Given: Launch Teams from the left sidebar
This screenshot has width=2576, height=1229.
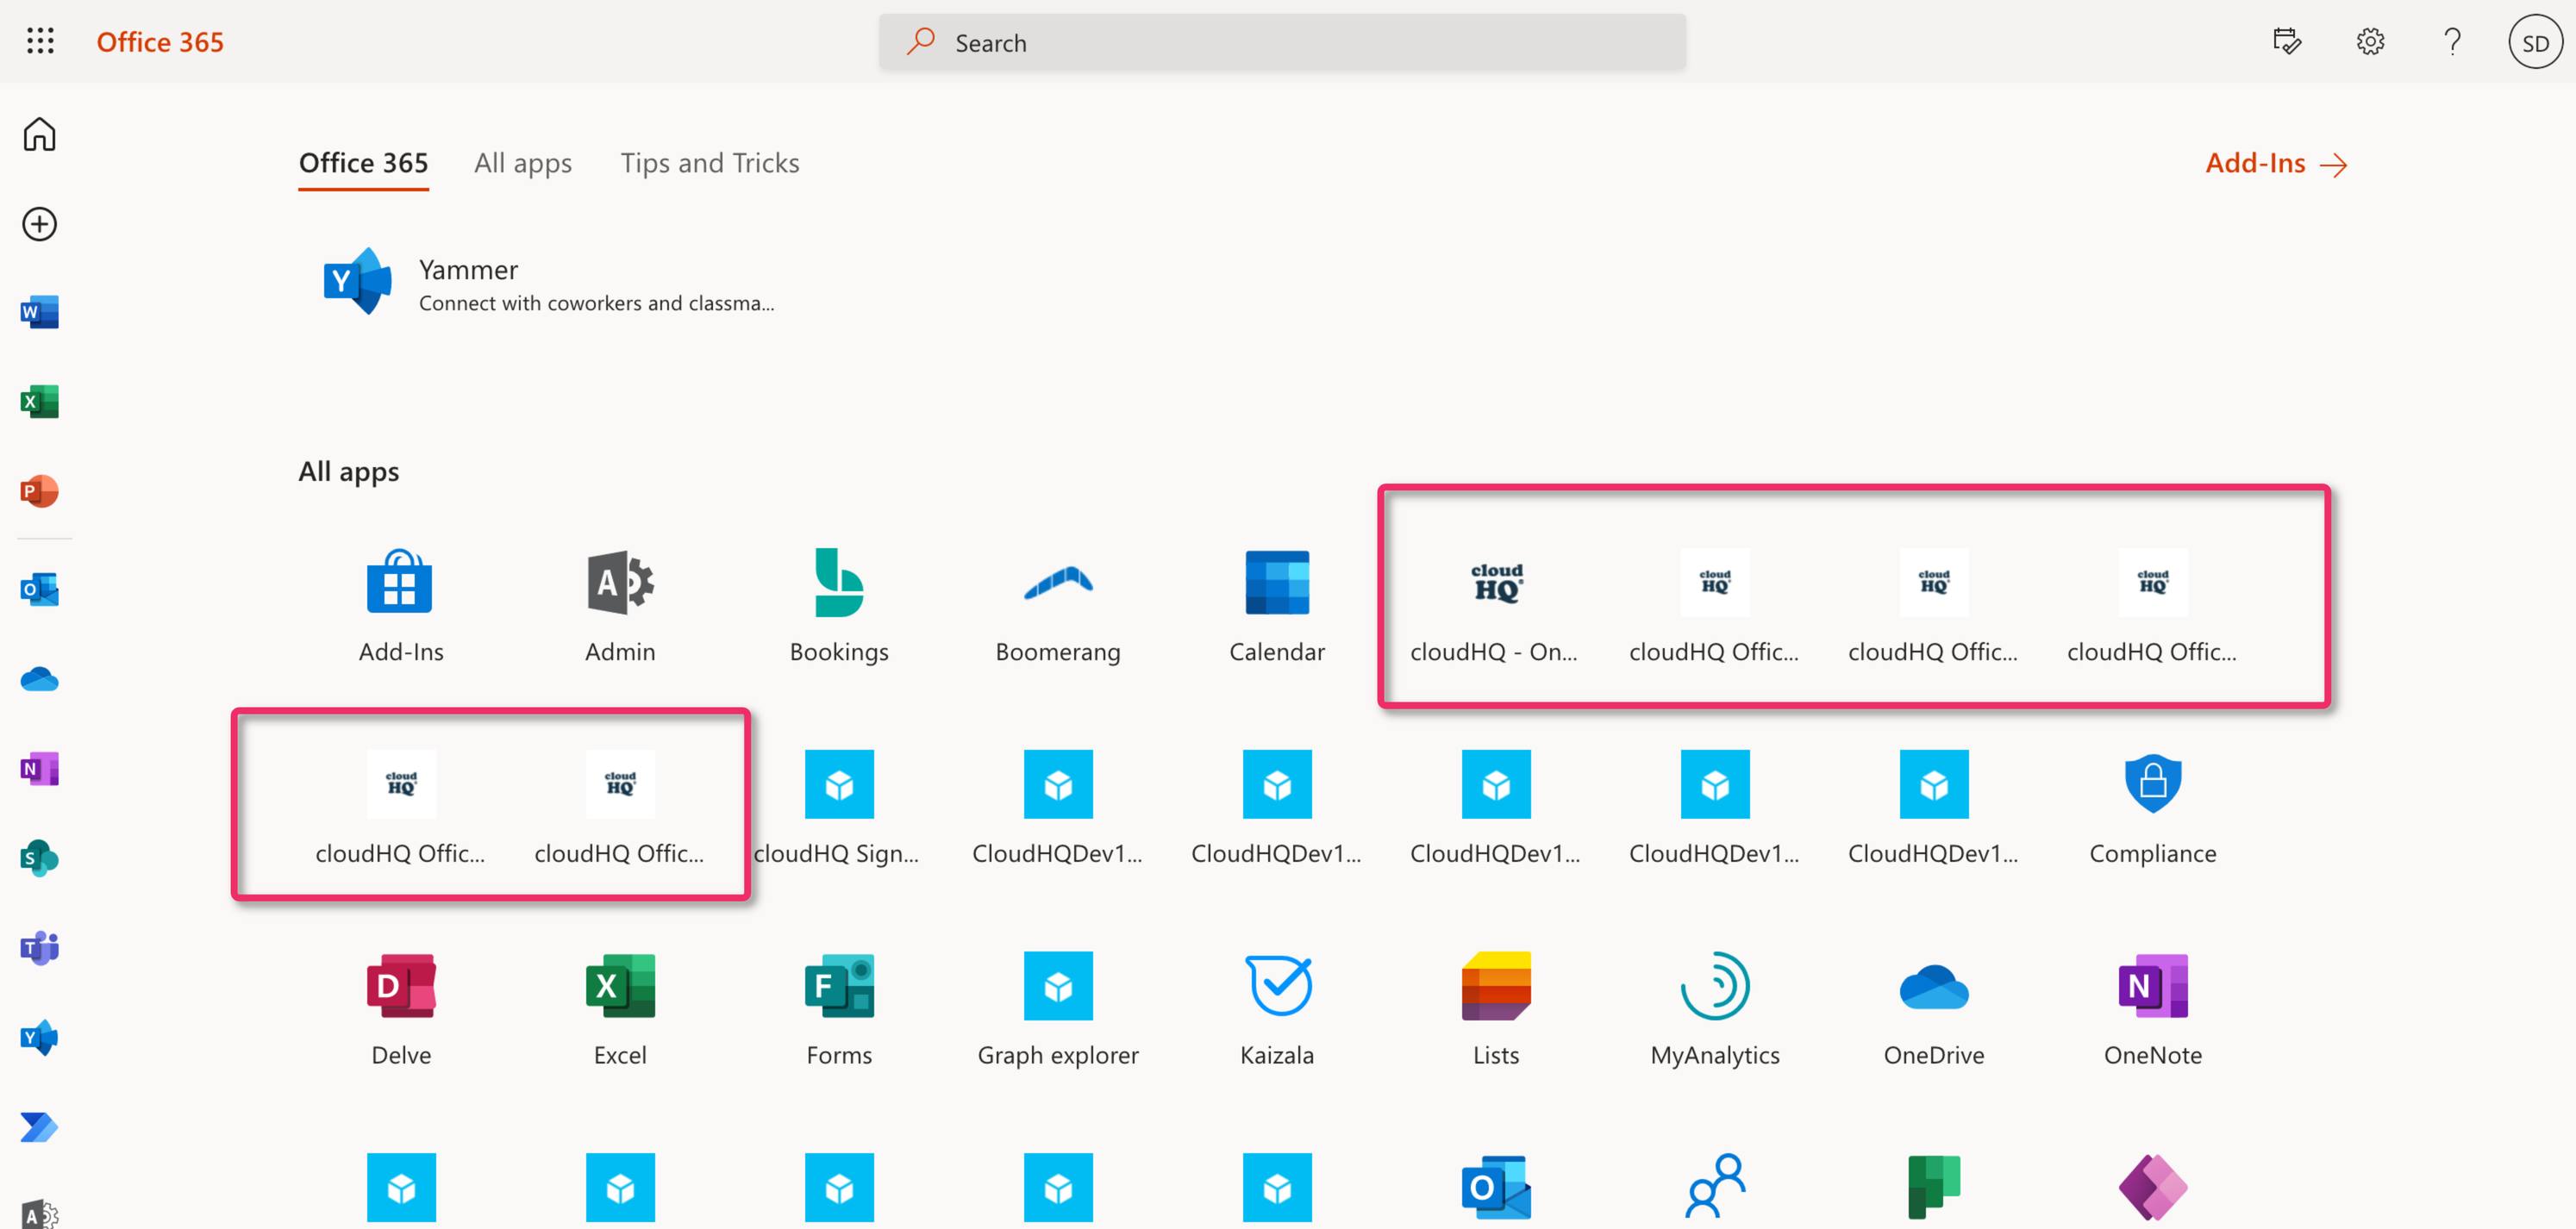Looking at the screenshot, I should click(x=40, y=947).
